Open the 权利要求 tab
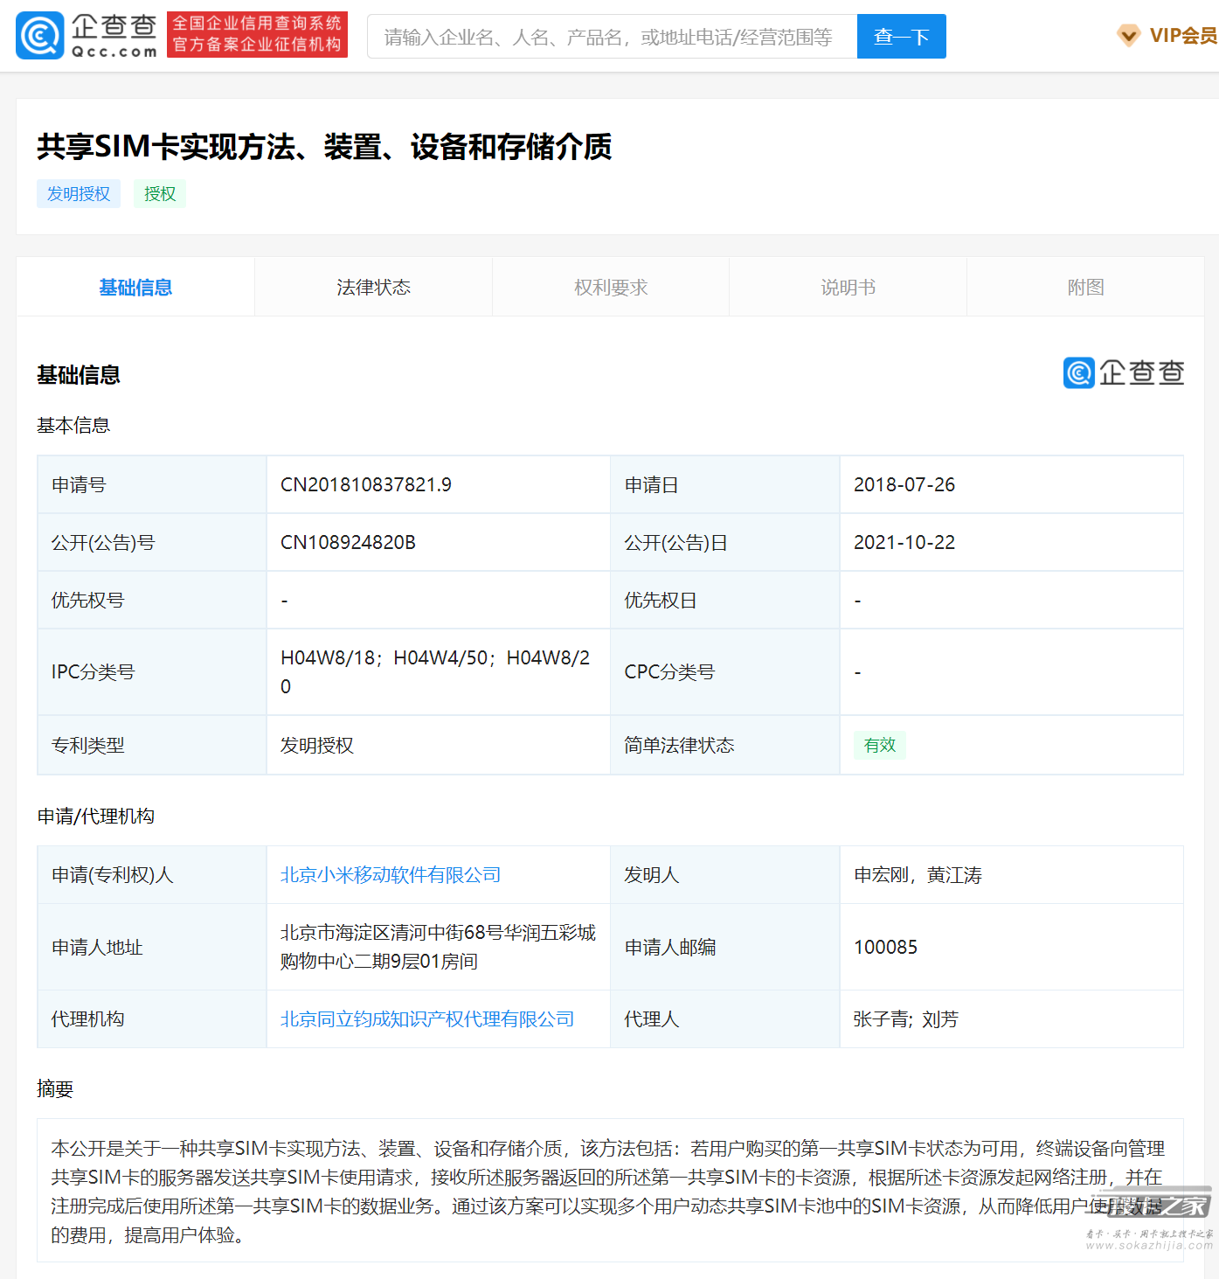 pyautogui.click(x=611, y=288)
